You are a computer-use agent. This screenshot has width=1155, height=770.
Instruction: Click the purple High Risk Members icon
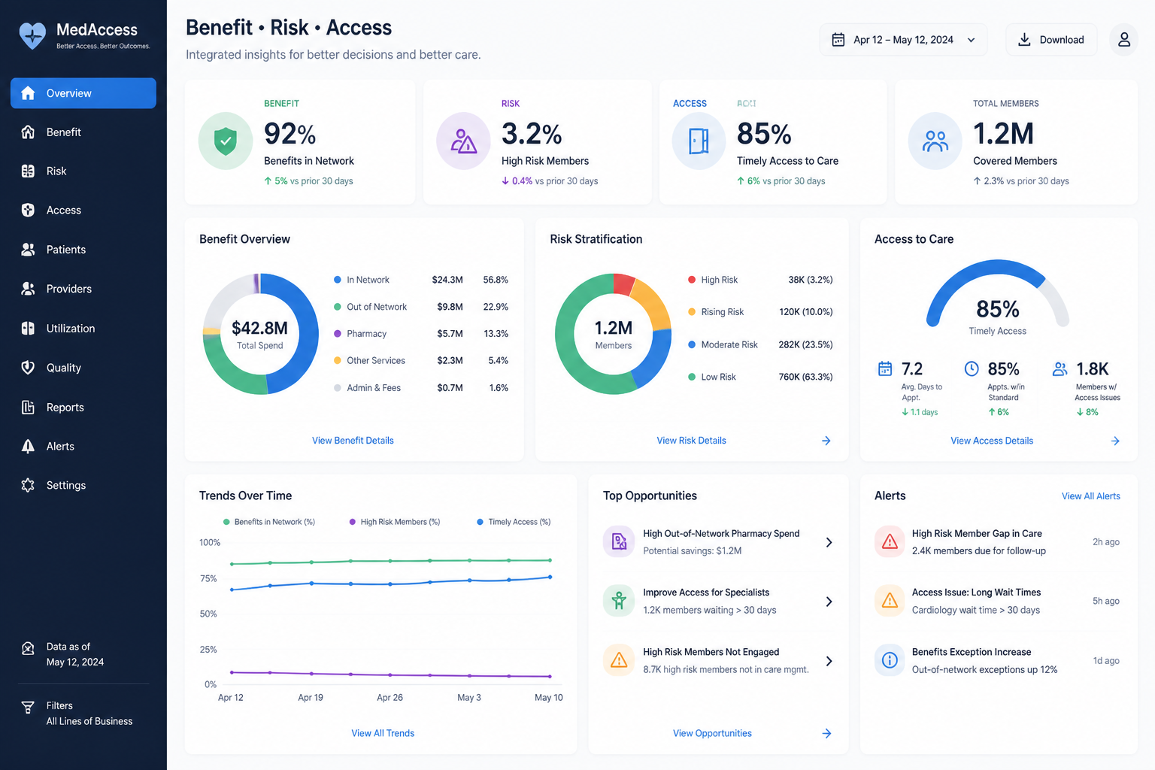(464, 141)
